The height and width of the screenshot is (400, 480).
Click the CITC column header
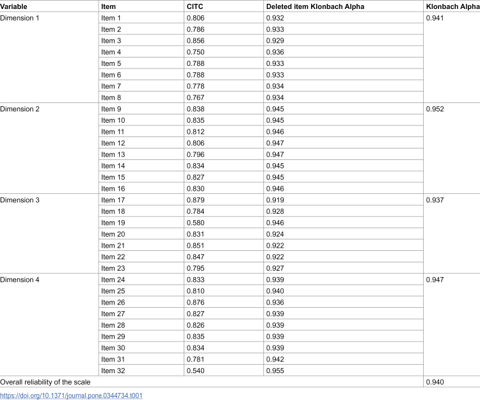195,6
